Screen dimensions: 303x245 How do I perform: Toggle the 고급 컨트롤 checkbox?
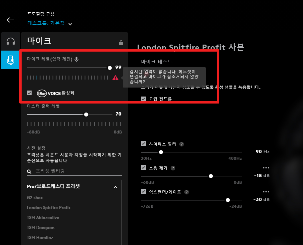point(143,99)
